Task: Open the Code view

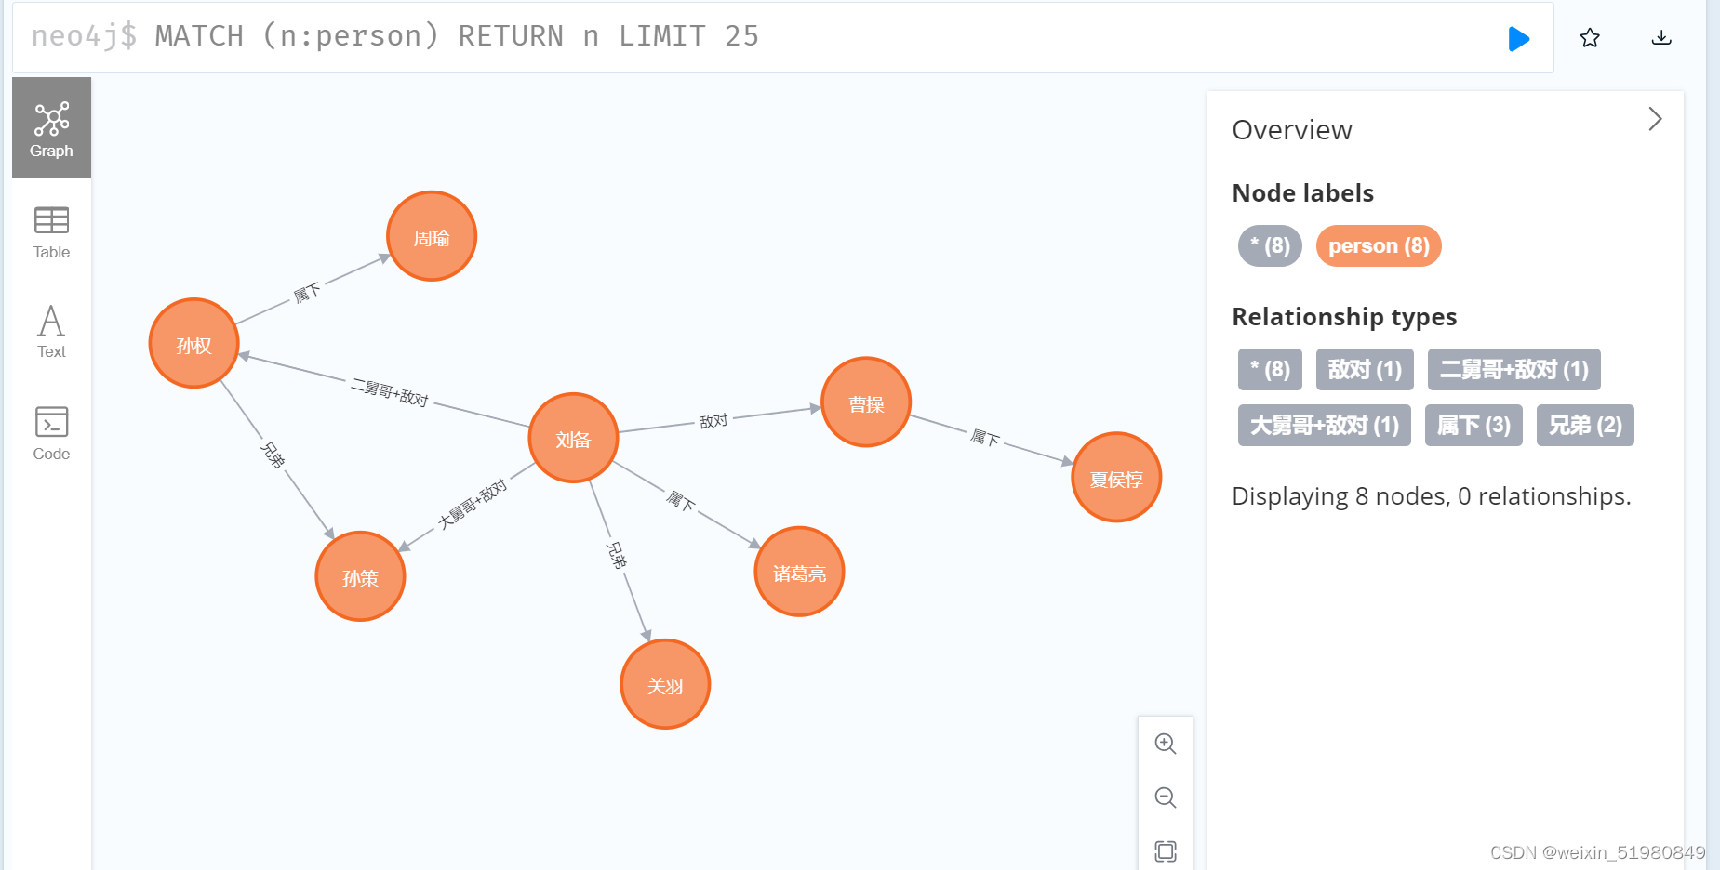Action: click(x=51, y=430)
